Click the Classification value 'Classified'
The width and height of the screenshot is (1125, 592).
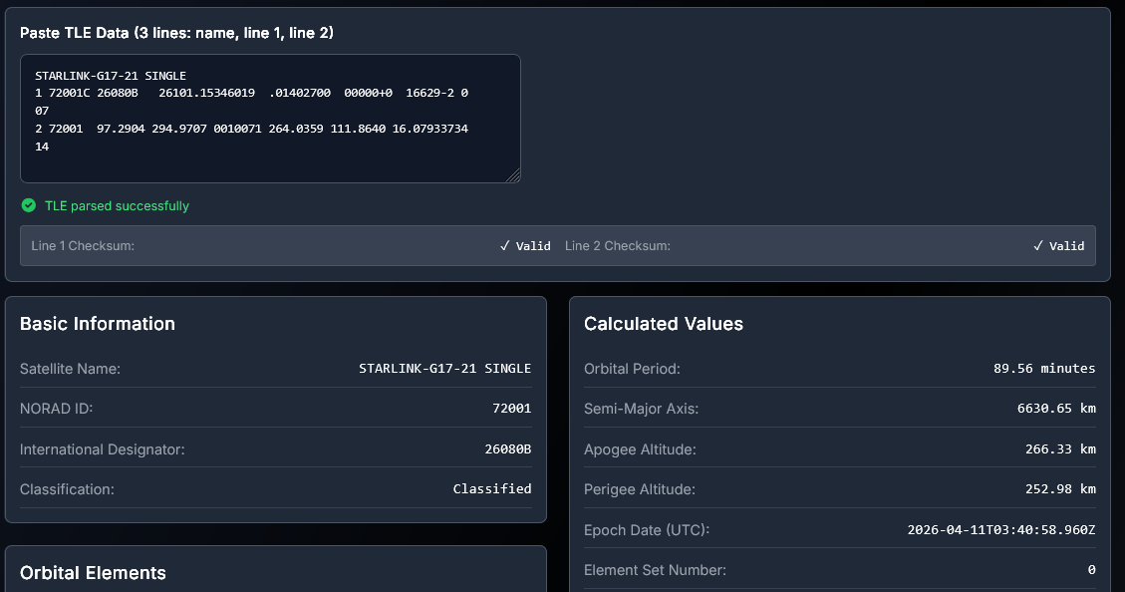click(x=491, y=489)
